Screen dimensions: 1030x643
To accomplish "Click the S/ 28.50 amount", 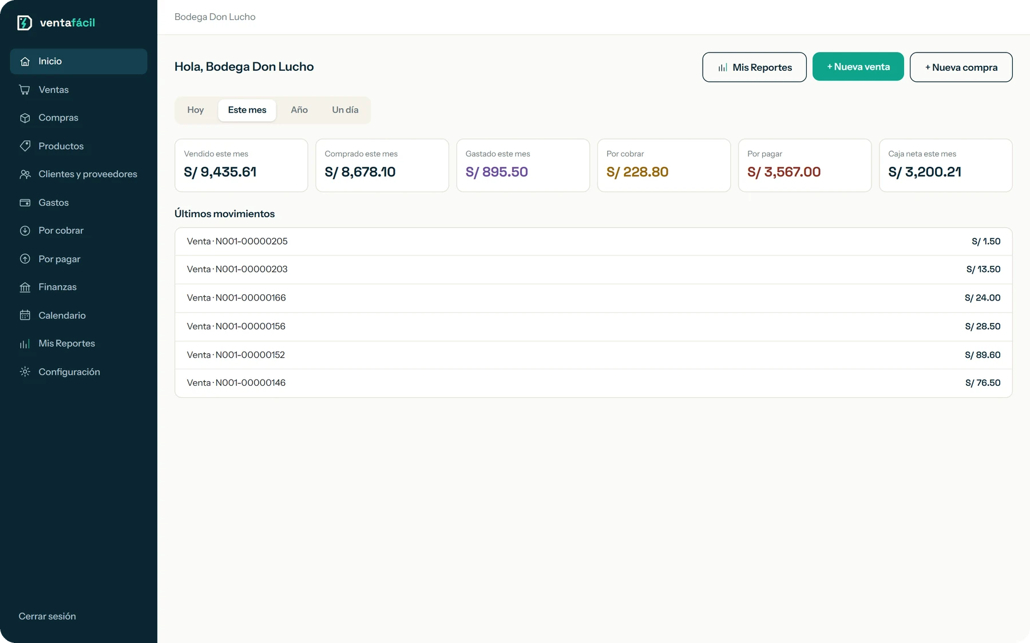I will (x=983, y=326).
